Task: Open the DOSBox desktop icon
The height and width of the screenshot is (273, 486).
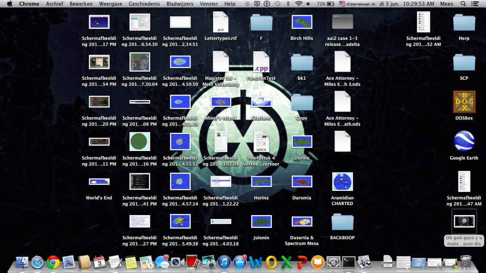Action: point(464,102)
